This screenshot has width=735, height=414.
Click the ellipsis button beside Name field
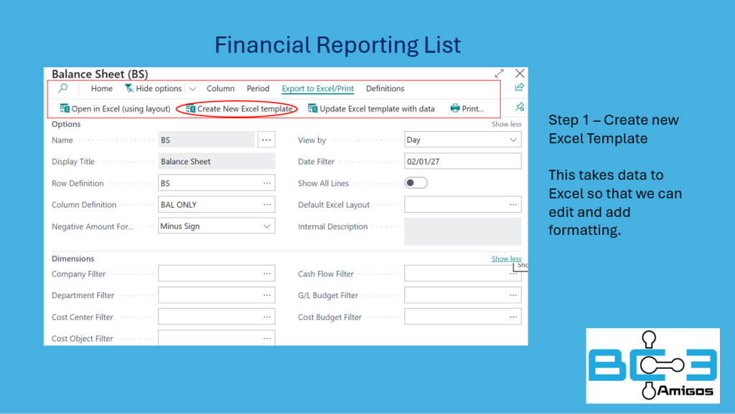[266, 140]
